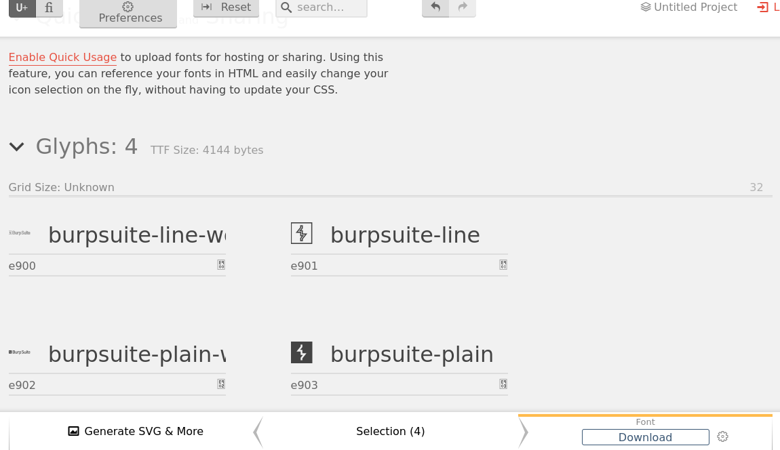The image size is (780, 450).
Task: Follow the Enable Quick Usage link
Action: point(62,57)
